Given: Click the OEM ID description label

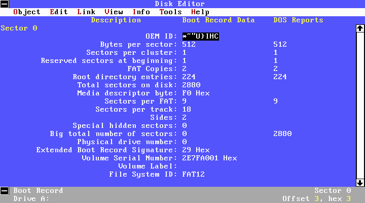Looking at the screenshot, I should [x=162, y=37].
